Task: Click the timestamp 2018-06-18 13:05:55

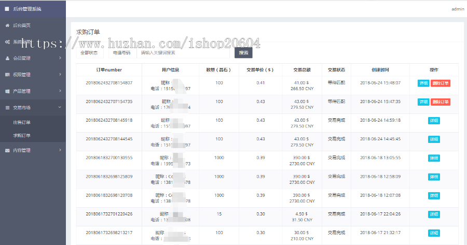Action: click(380, 158)
